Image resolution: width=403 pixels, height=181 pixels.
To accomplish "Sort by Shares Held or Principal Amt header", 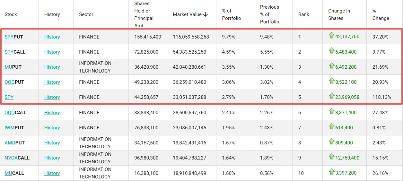I will 144,14.
